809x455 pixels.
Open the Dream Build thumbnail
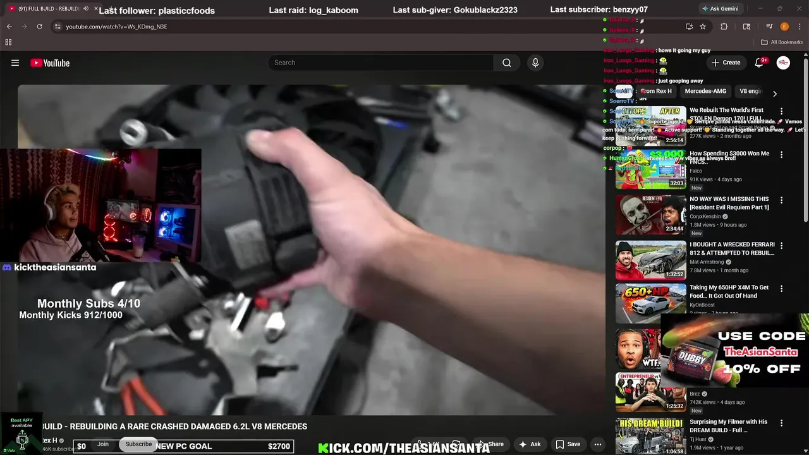(x=651, y=437)
